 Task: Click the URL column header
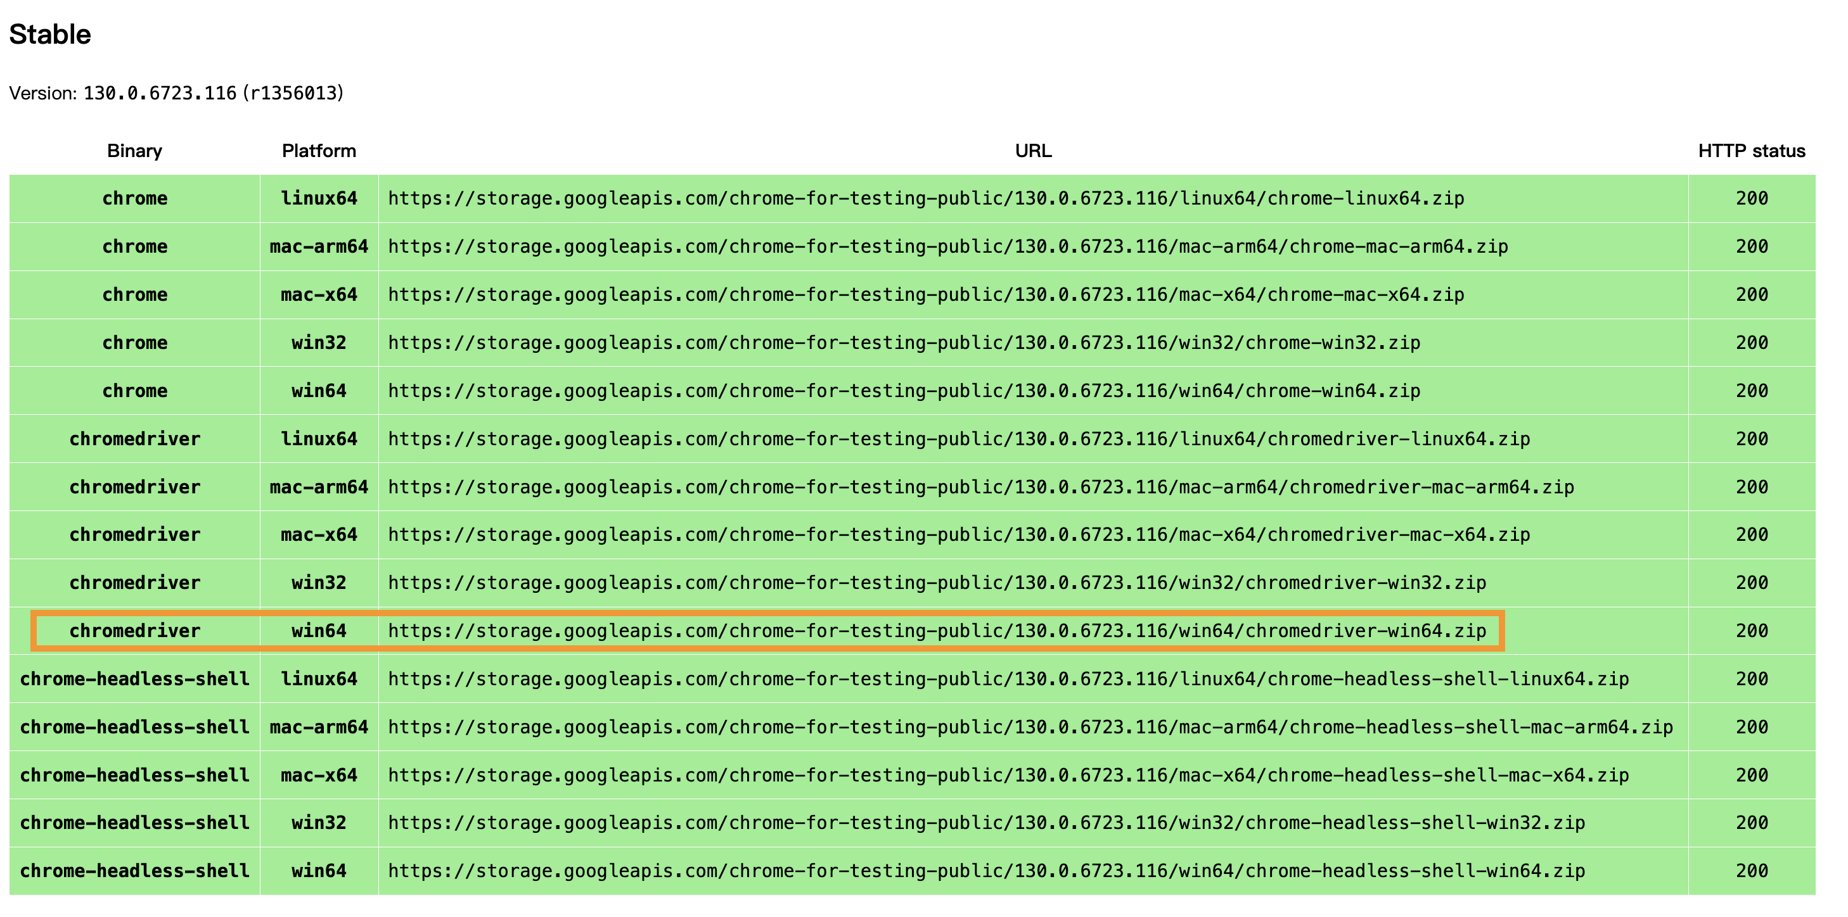1033,151
